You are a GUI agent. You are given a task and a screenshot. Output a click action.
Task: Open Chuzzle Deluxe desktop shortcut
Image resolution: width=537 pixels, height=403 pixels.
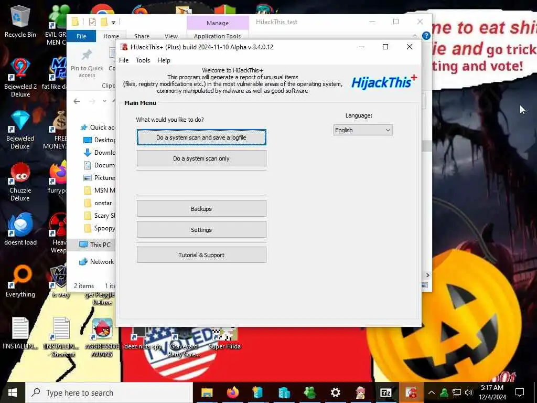tap(20, 182)
